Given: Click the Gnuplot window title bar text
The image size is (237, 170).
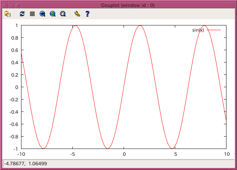Looking at the screenshot, I should (x=128, y=5).
